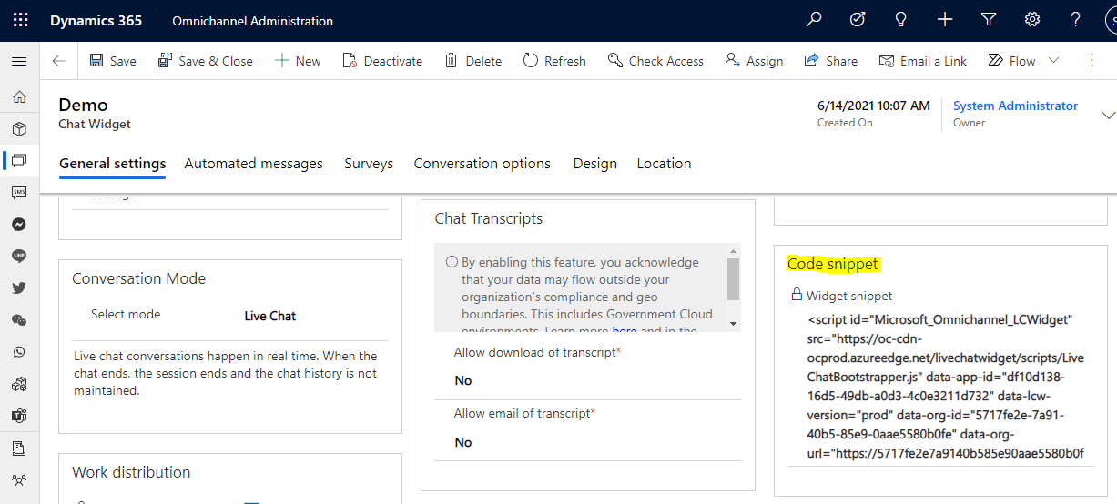The width and height of the screenshot is (1117, 504).
Task: Switch to the Automated messages tab
Action: tap(254, 164)
